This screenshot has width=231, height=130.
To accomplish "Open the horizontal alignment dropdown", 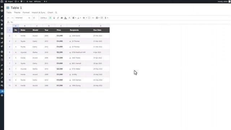I will (x=74, y=18).
